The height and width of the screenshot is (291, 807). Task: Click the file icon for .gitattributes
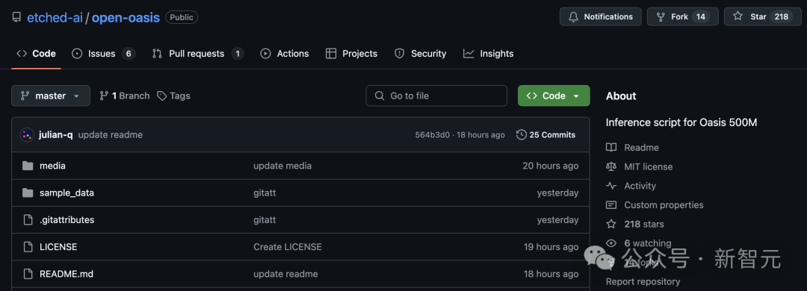pos(28,220)
